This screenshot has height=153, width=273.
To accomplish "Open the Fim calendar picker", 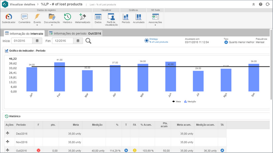I will coord(78,41).
